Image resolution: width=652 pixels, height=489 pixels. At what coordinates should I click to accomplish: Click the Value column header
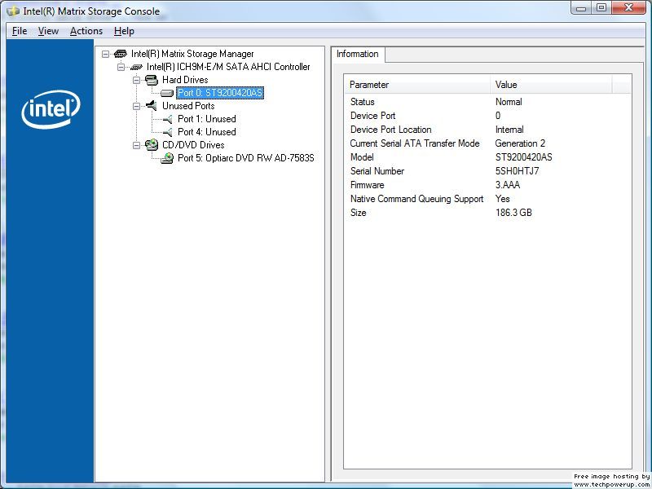(552, 85)
